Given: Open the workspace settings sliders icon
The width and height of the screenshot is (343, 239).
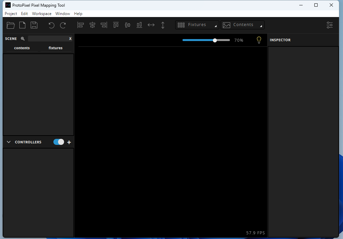Looking at the screenshot, I should pyautogui.click(x=330, y=25).
